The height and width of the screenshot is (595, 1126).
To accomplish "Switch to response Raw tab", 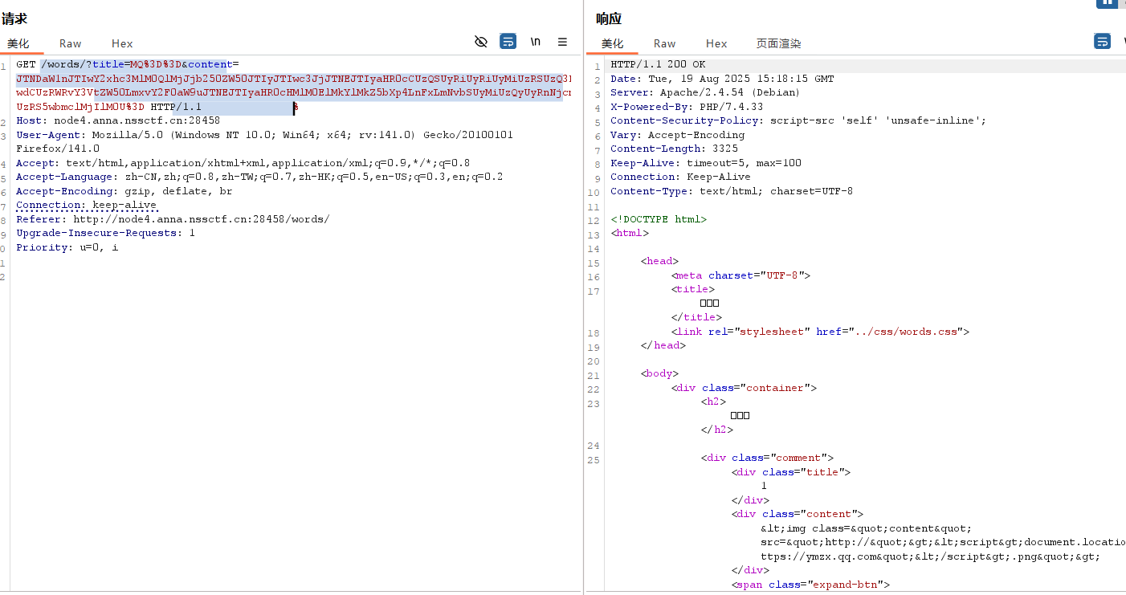I will (664, 43).
